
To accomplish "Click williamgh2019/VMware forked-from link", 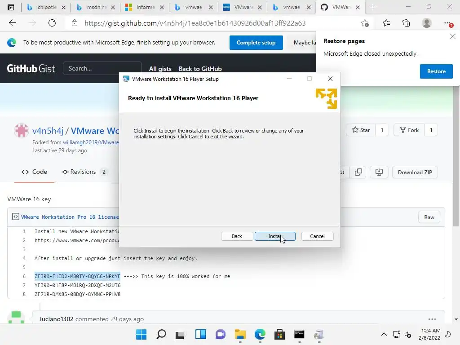I will tap(91, 142).
